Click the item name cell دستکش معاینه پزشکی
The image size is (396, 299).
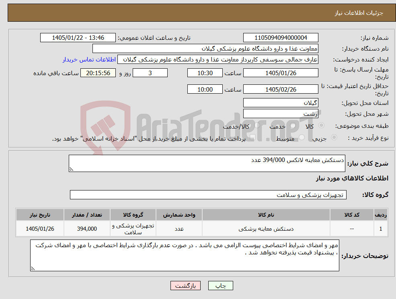(x=266, y=229)
